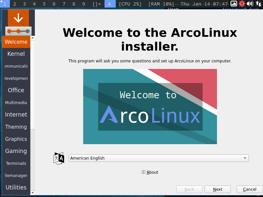
Task: Click the 'This program will ask you' description text
Action: tap(150, 61)
